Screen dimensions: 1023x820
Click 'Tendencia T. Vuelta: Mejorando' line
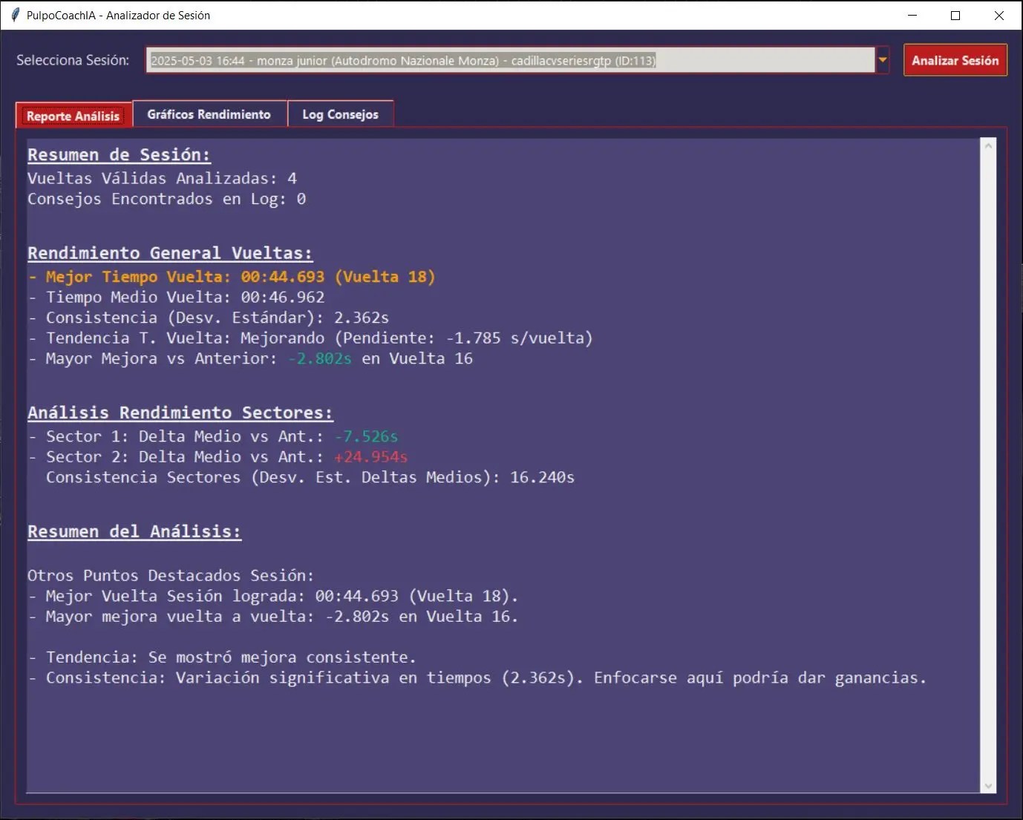[x=310, y=338]
